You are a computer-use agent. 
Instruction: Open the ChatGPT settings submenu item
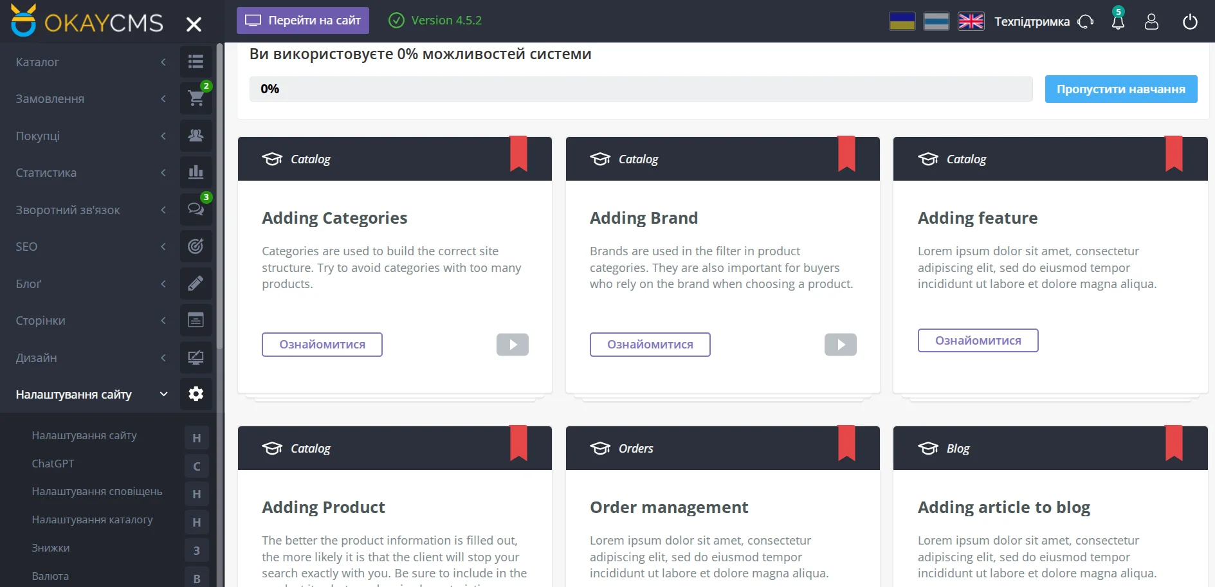point(53,464)
